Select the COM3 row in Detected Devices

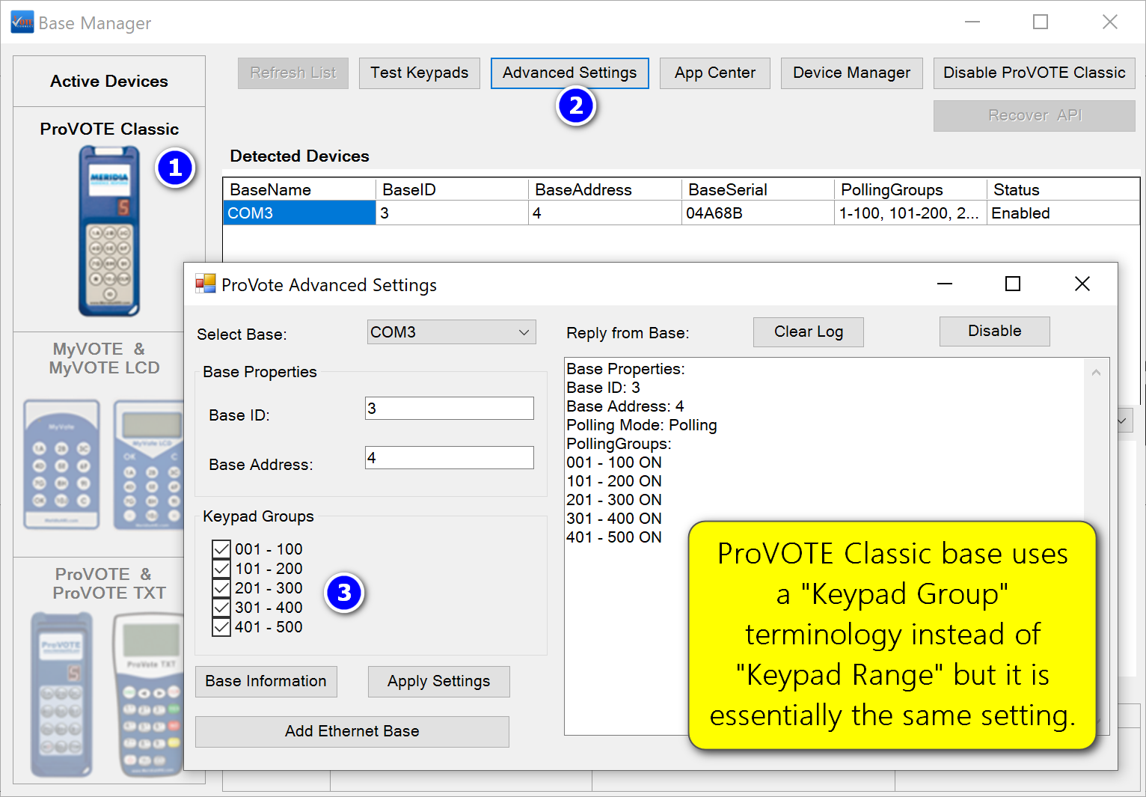[x=681, y=213]
